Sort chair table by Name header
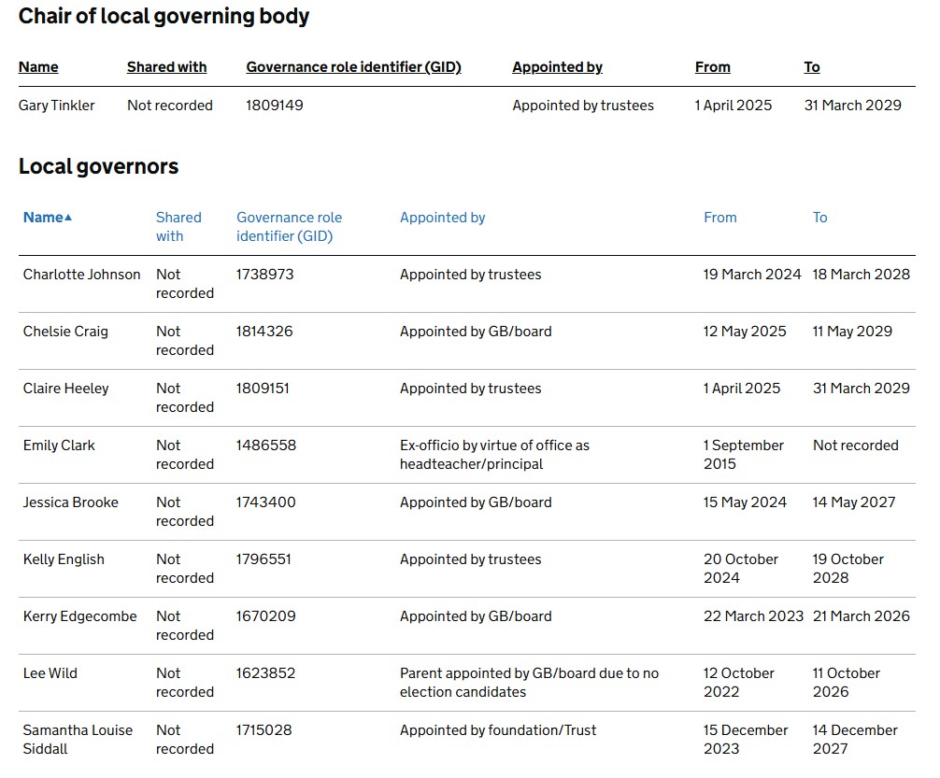The image size is (940, 778). pyautogui.click(x=38, y=67)
